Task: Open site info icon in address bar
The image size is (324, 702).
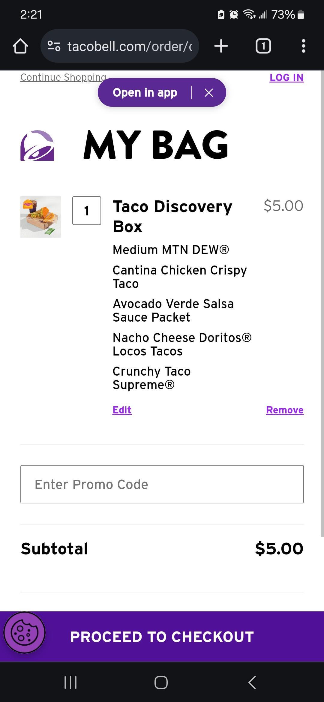Action: (x=54, y=46)
